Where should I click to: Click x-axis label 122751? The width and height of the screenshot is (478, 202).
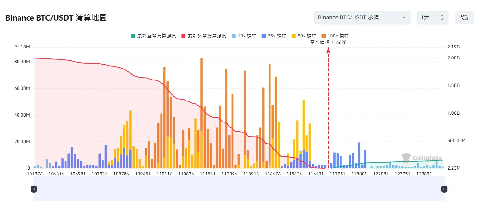click(402, 174)
